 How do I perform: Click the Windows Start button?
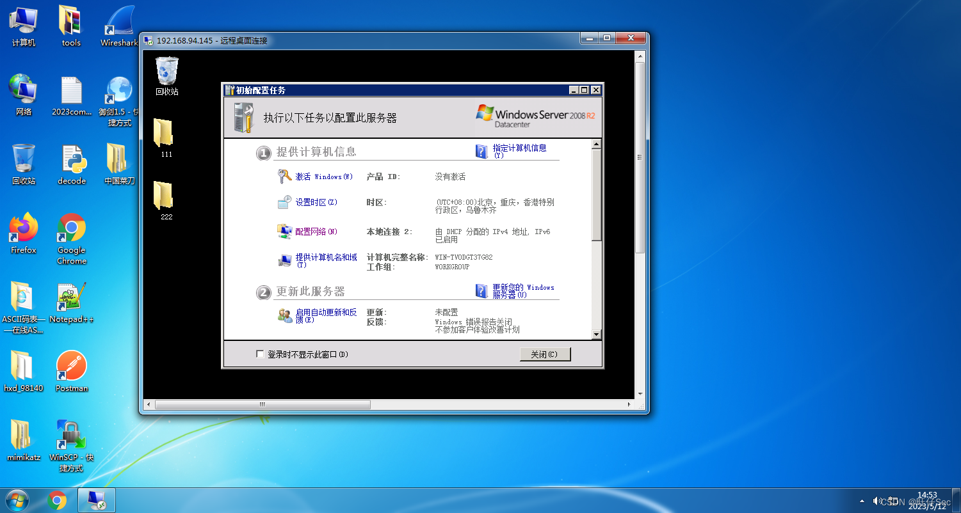click(17, 500)
